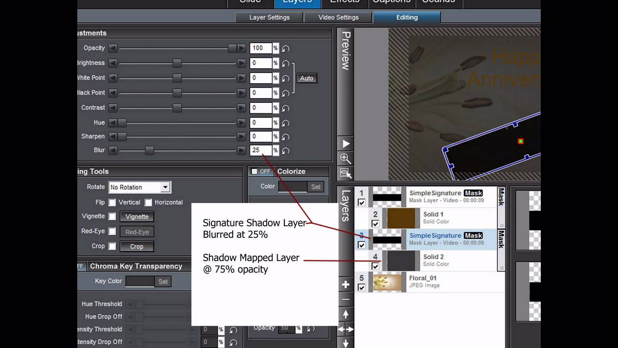Click the Brightness slider handle
Screen dimensions: 618x348
(x=177, y=63)
